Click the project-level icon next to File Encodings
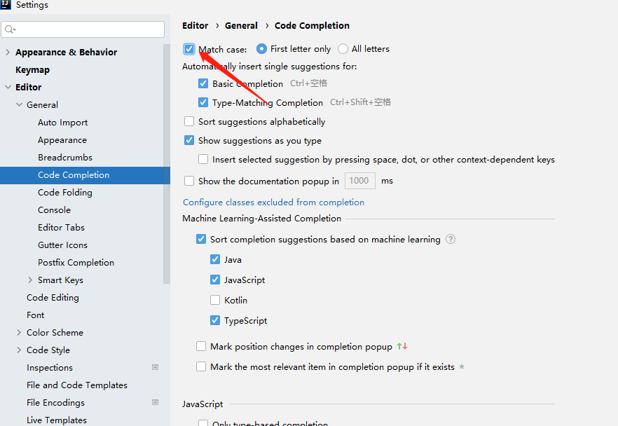Screen dimensions: 618x426 click(155, 402)
